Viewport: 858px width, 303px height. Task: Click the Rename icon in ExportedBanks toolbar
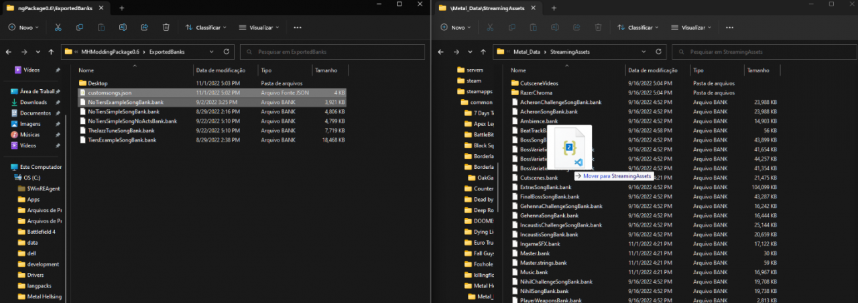point(123,27)
